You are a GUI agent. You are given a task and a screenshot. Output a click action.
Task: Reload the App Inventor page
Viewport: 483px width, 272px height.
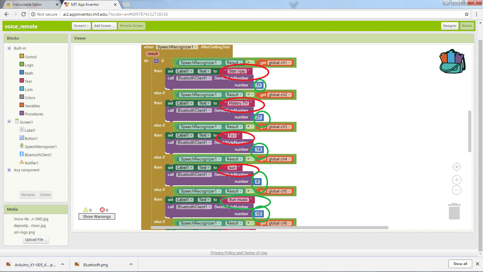(x=24, y=14)
